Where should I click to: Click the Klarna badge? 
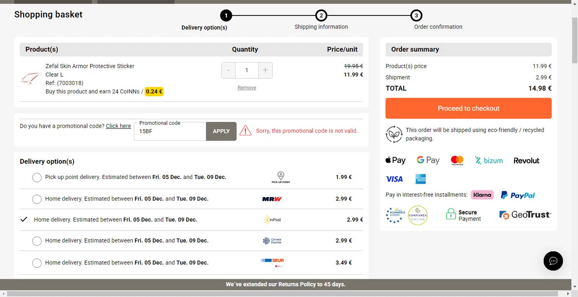tap(482, 195)
